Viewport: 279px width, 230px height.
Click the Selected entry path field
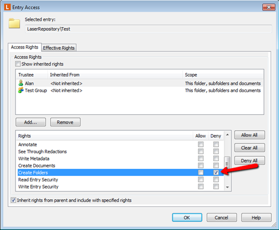148,29
